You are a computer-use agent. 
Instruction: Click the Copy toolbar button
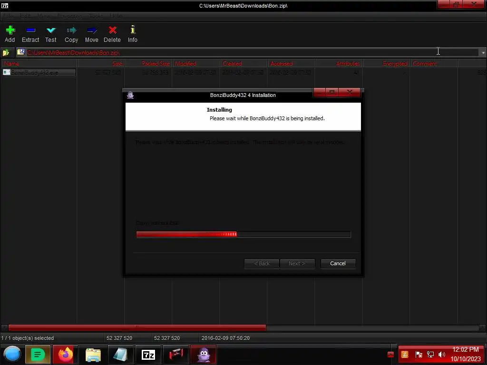(71, 34)
